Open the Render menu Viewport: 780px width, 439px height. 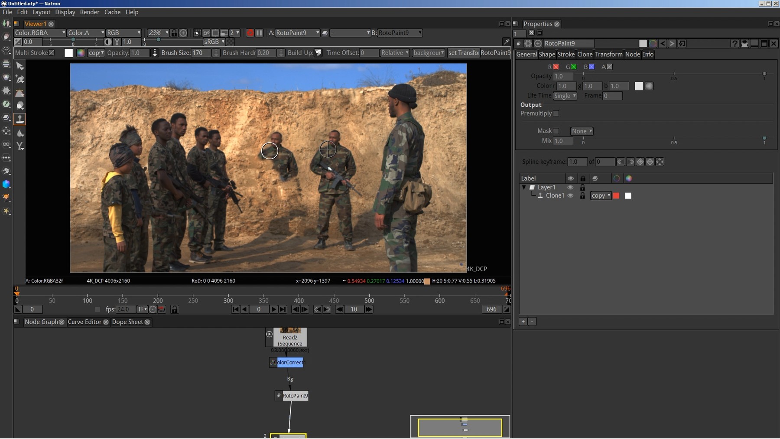click(x=90, y=12)
